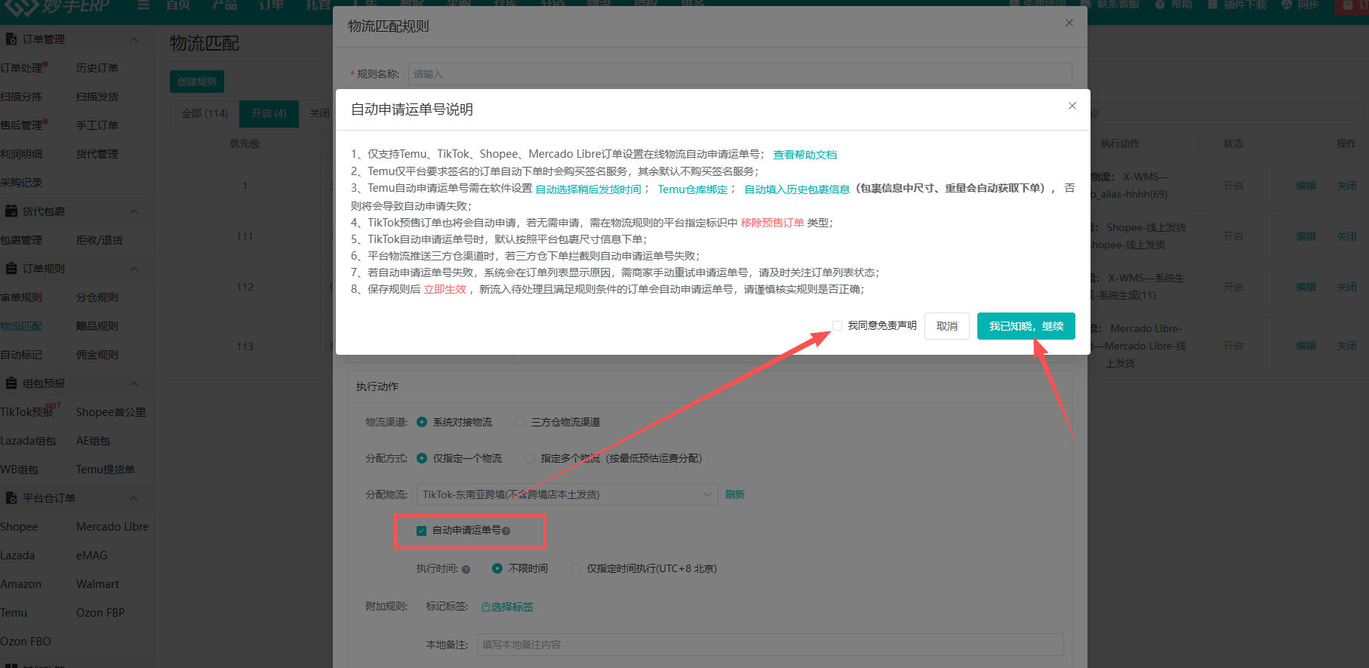Viewport: 1369px width, 668px height.
Task: Close the 物流匹配规则 modal window
Action: 1069,23
